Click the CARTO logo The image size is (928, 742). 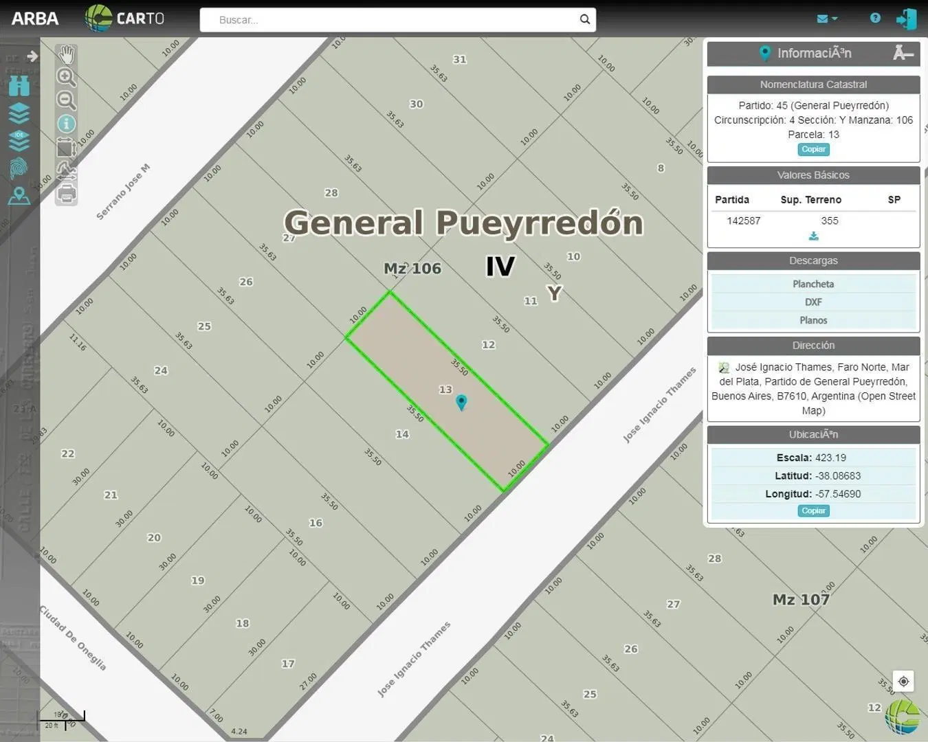tap(125, 18)
